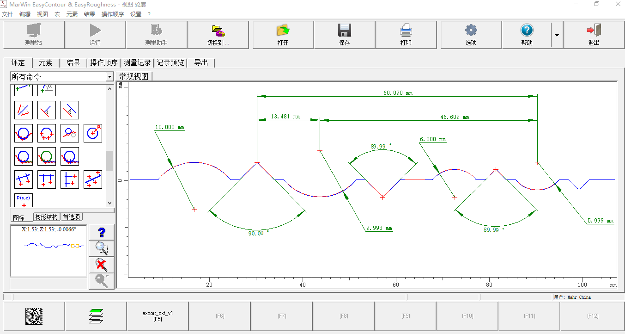The image size is (625, 334).
Task: Select the circle radius tool marked R
Action: (x=93, y=133)
